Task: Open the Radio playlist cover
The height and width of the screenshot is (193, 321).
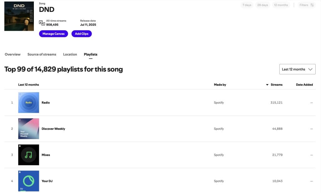Action: click(29, 102)
